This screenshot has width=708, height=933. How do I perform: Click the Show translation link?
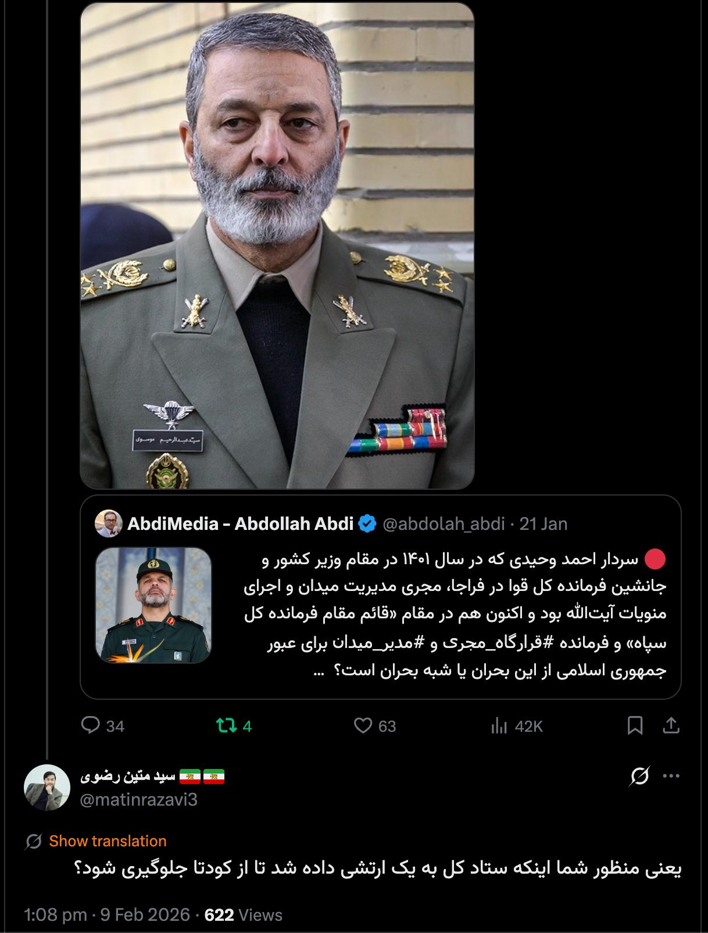point(108,841)
